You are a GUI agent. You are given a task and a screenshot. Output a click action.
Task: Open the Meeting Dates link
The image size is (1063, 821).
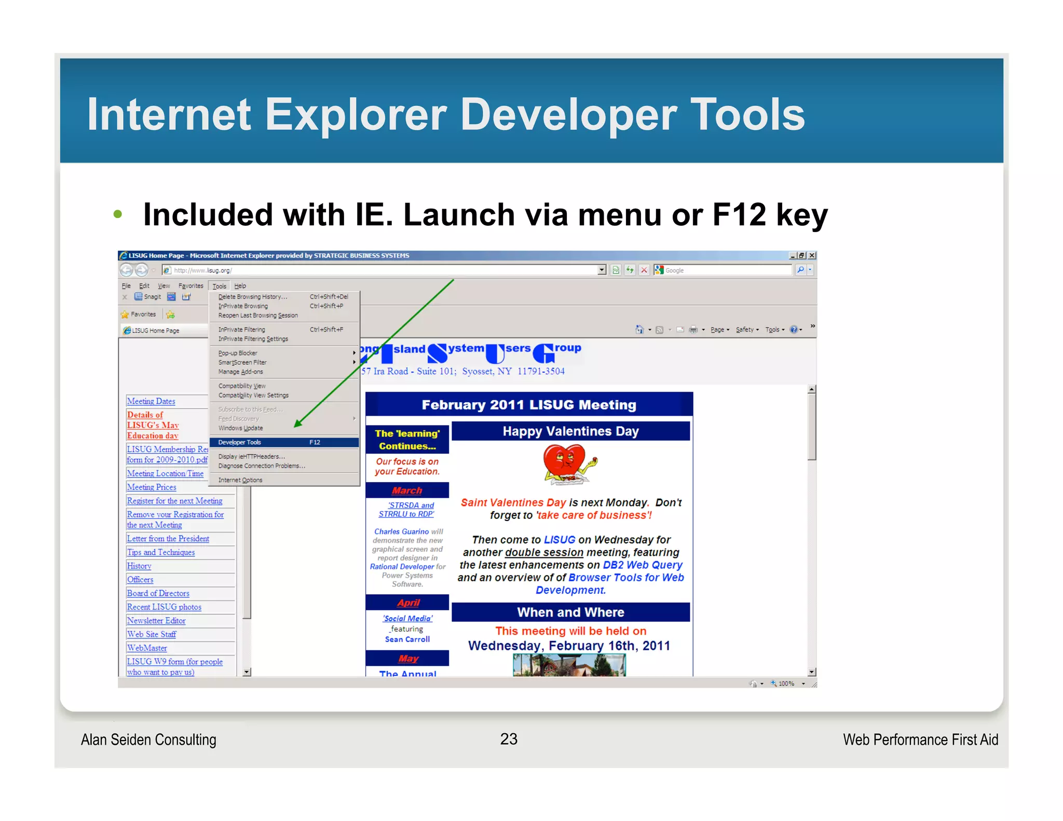(151, 401)
